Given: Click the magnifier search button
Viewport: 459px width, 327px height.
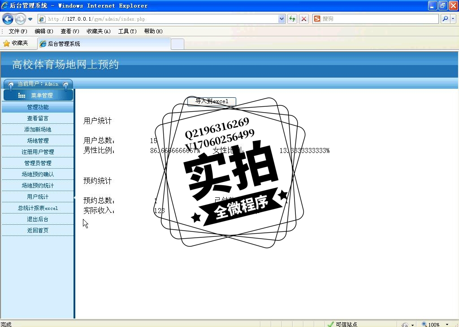Looking at the screenshot, I should click(445, 19).
